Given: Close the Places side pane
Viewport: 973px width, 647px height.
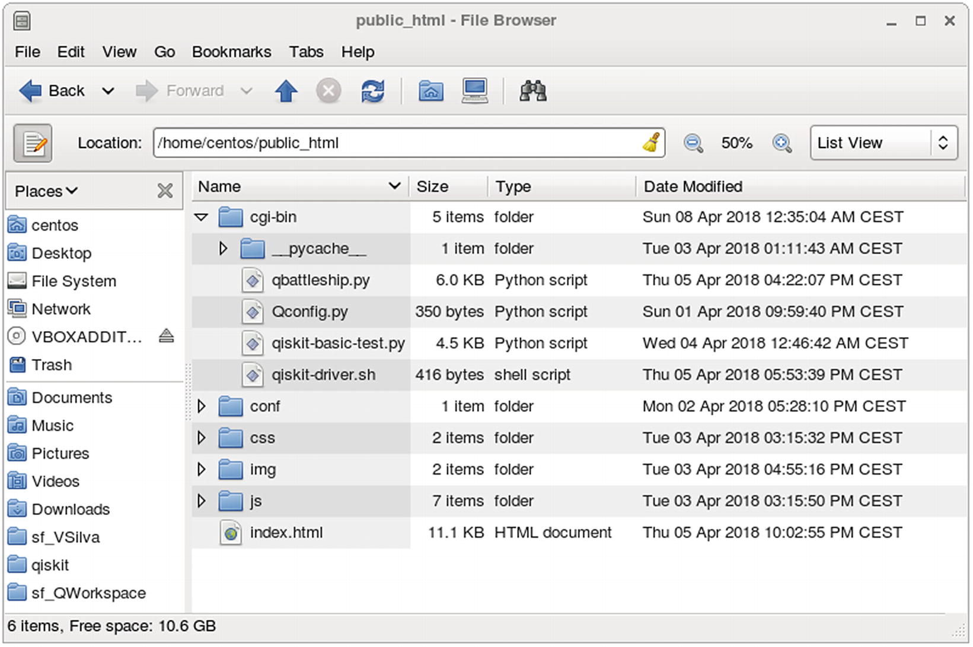Looking at the screenshot, I should tap(165, 191).
